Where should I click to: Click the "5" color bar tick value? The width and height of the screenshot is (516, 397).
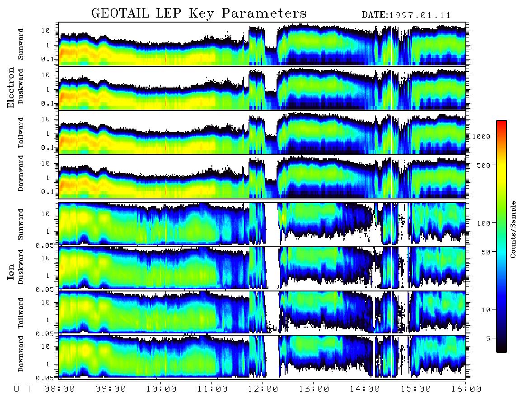click(488, 339)
